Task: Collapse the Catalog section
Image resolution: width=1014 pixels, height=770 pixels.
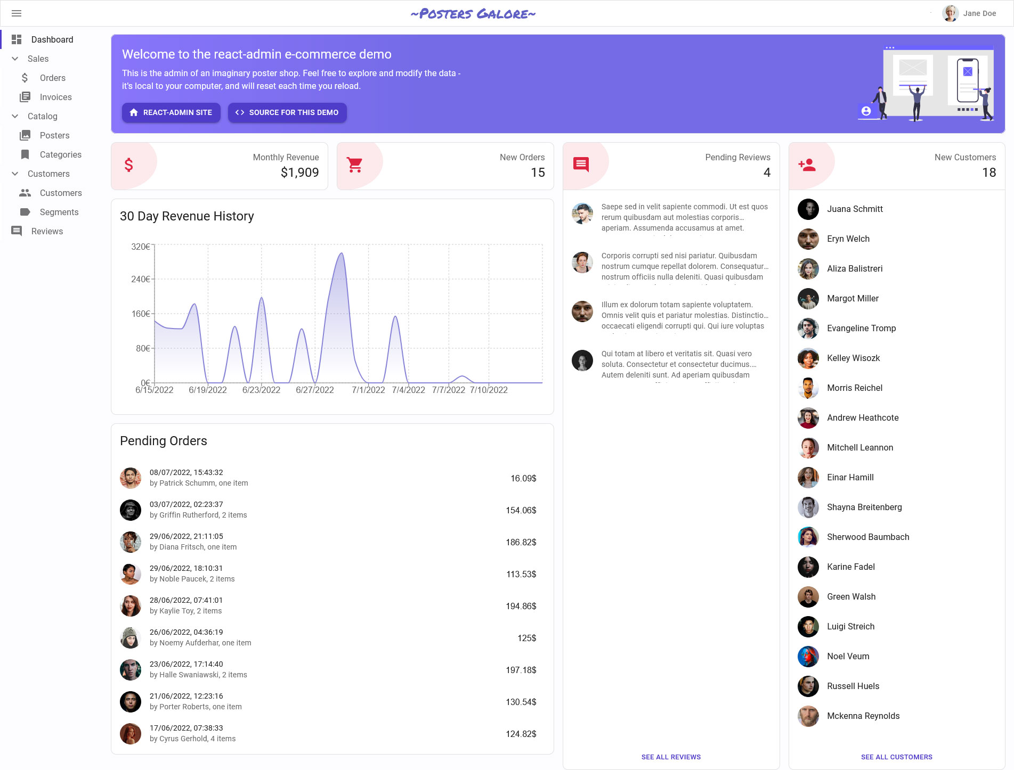Action: [14, 116]
